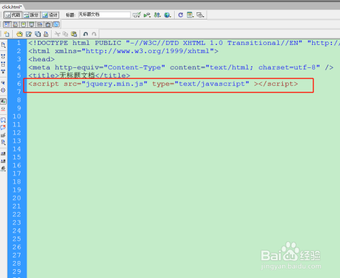Render page for Projection media type
This screenshot has width=340, height=278.
32,24
